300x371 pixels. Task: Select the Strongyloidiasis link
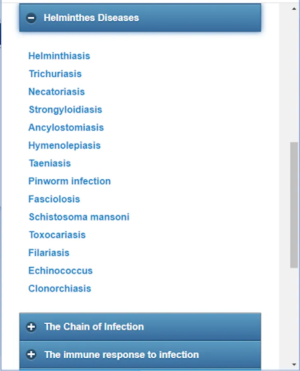coord(65,110)
